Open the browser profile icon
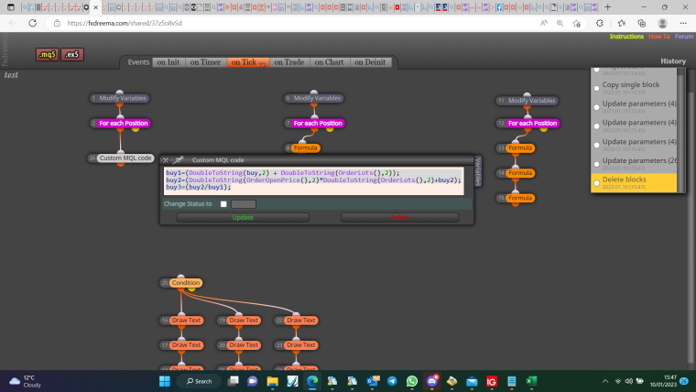 coord(662,23)
